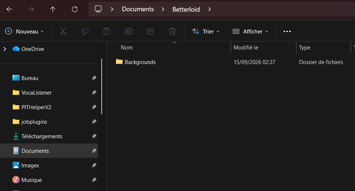Copy selection using the copy icon

pyautogui.click(x=85, y=31)
